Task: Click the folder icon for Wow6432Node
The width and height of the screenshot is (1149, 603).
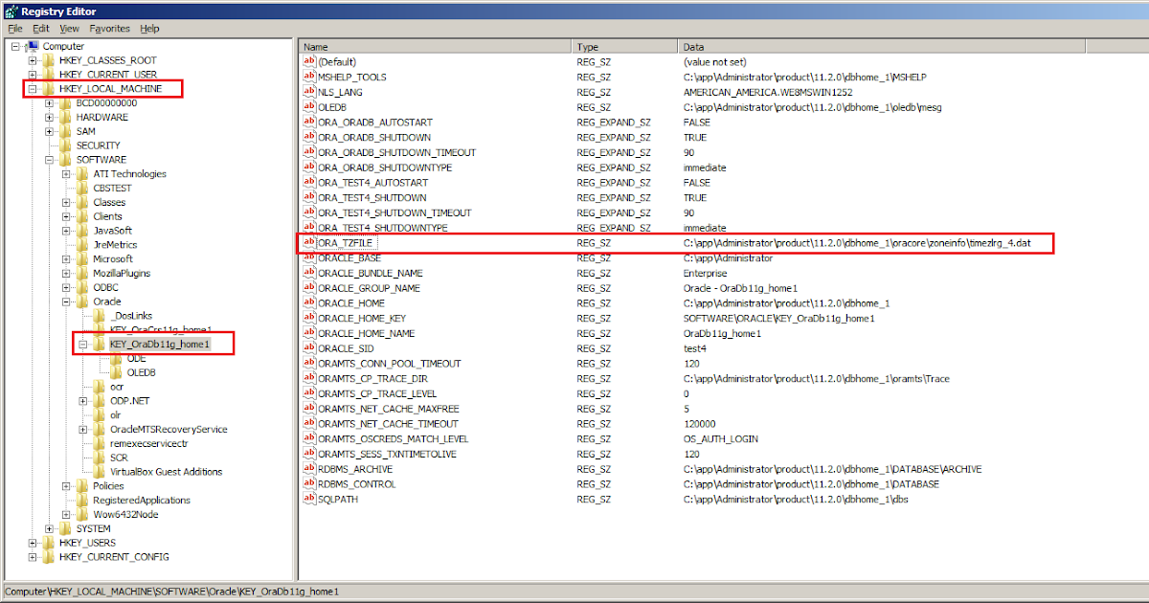Action: pyautogui.click(x=80, y=514)
